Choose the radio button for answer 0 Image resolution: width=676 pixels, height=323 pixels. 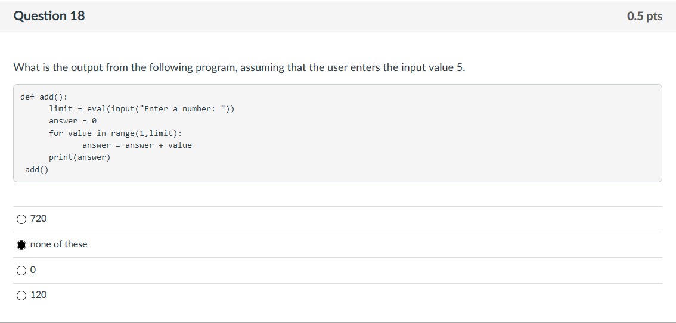tap(21, 271)
